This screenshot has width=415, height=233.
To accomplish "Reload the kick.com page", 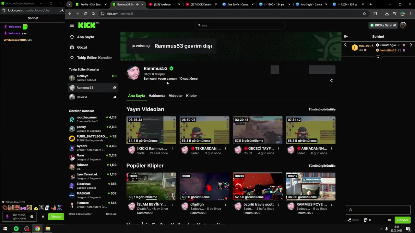I will pos(85,14).
